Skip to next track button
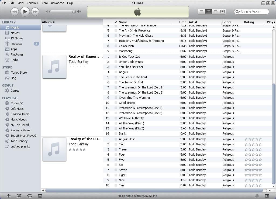This screenshot has height=199, width=276. coord(35,12)
